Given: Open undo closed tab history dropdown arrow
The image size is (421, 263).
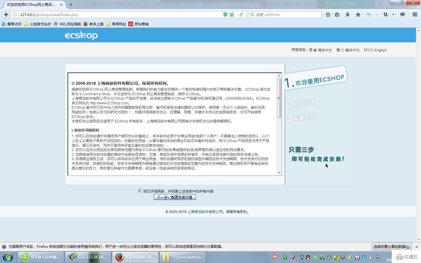Looking at the screenshot, I should pos(376,15).
